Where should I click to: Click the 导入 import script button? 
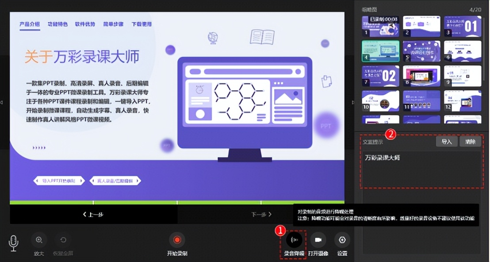tap(447, 141)
